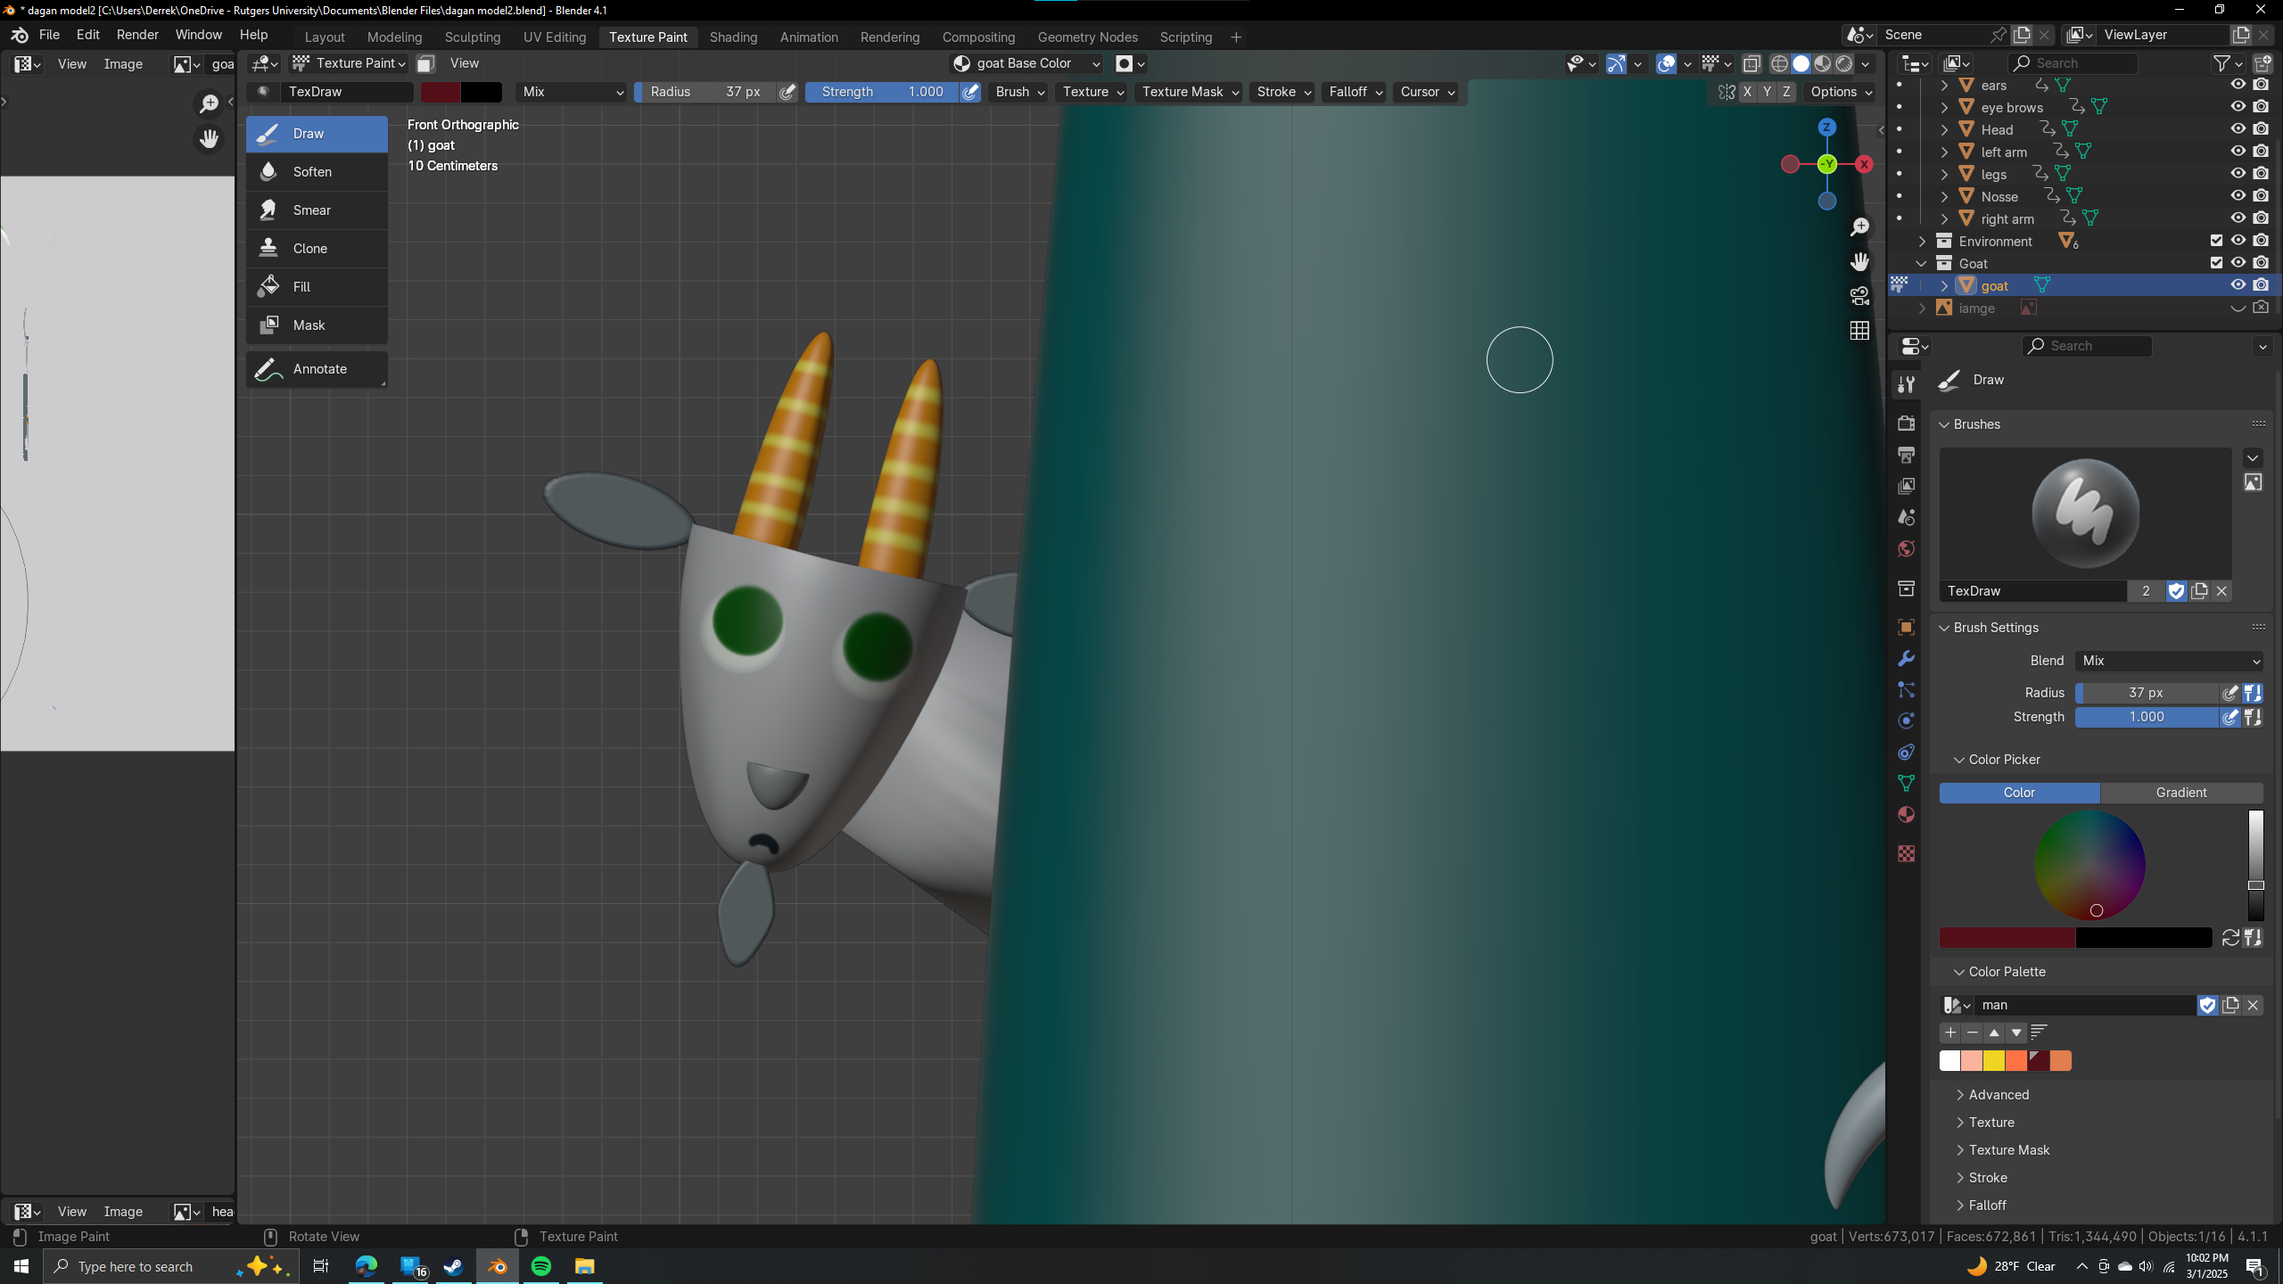
Task: Disable camera render visibility for legs
Action: pos(2262,173)
